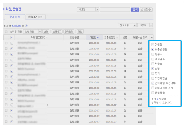
Task: Expand the 상세검색 dropdown button
Action: (x=146, y=9)
